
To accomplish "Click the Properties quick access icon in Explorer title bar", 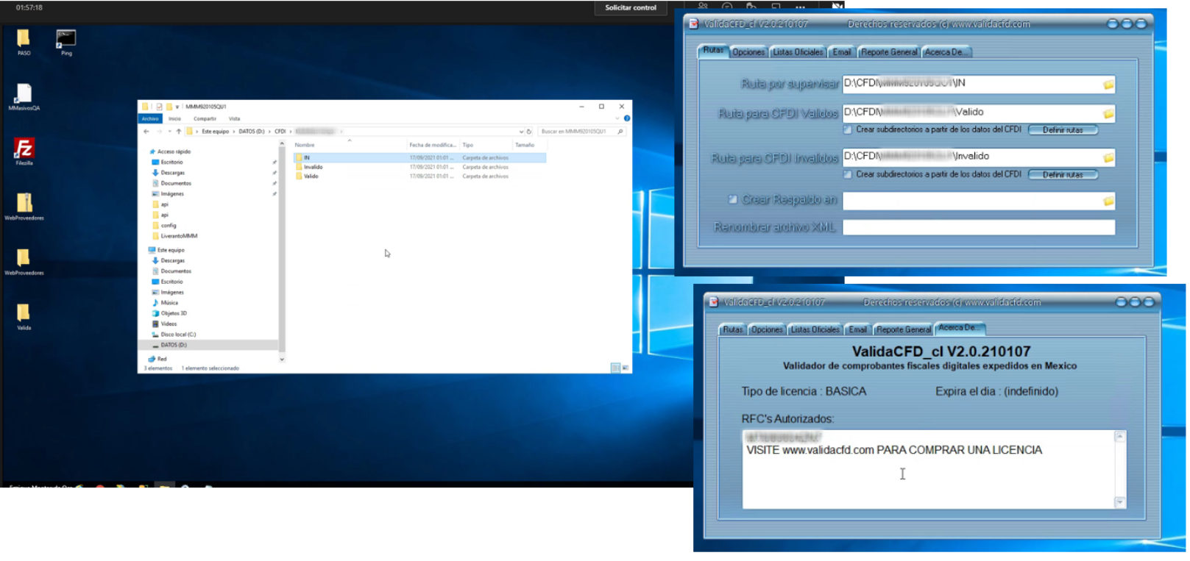I will [159, 107].
